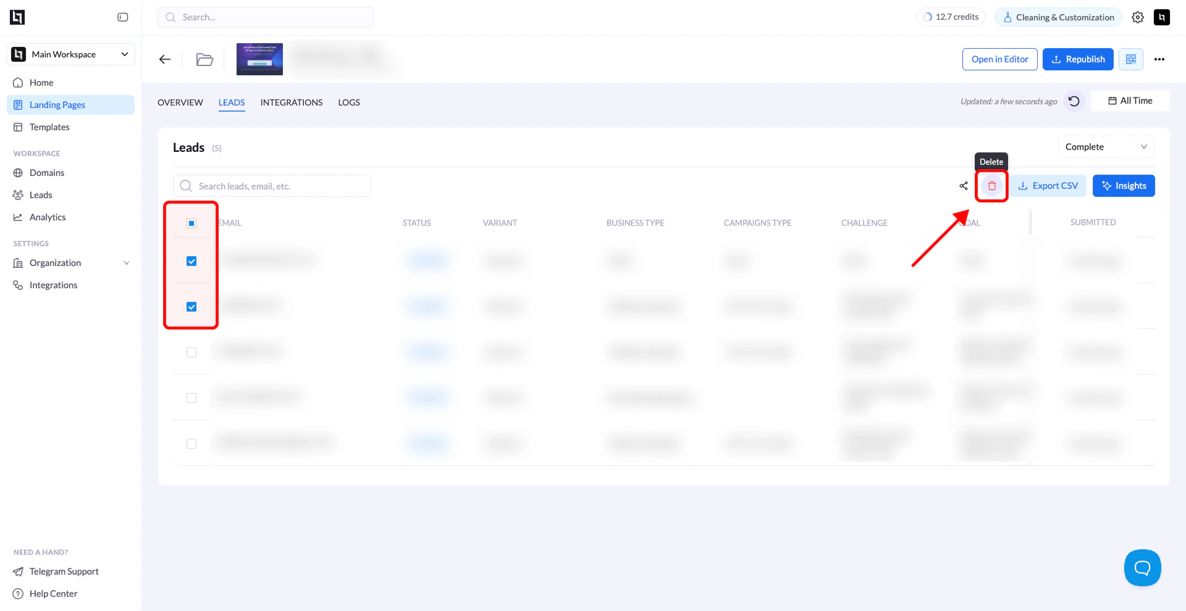This screenshot has width=1186, height=611.
Task: Show the QR code for the page
Action: coord(1131,59)
